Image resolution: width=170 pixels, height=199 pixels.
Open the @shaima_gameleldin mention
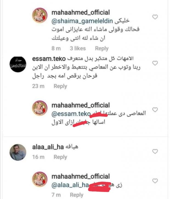[x=82, y=21]
